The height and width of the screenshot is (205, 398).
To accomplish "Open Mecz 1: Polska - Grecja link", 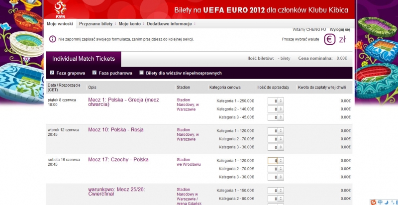I will 123,102.
